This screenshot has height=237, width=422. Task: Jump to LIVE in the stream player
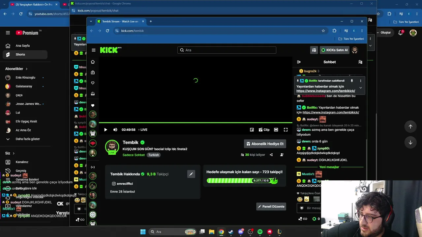(143, 130)
